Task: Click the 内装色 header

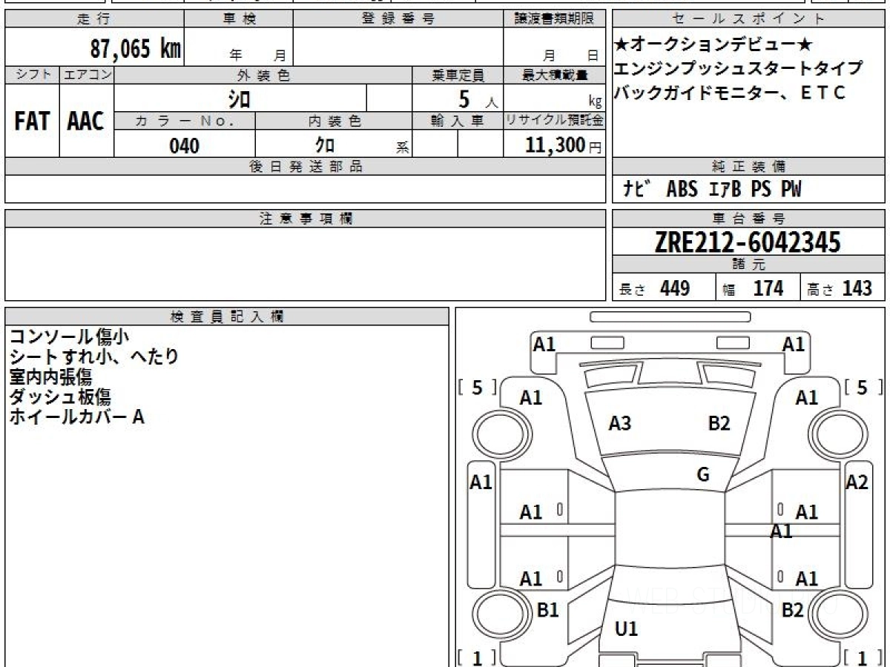Action: [x=334, y=121]
